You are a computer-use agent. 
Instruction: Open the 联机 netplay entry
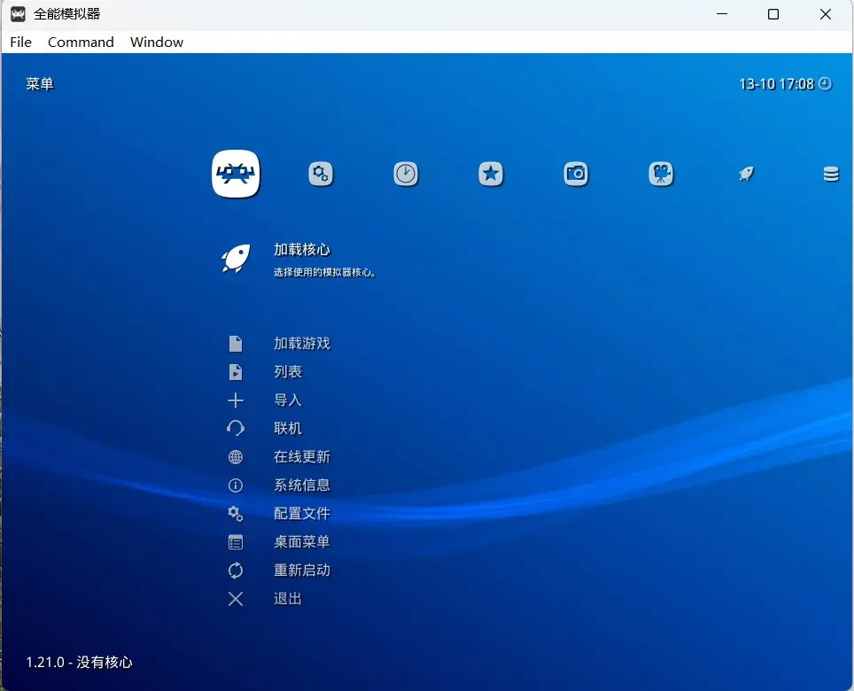click(x=288, y=429)
